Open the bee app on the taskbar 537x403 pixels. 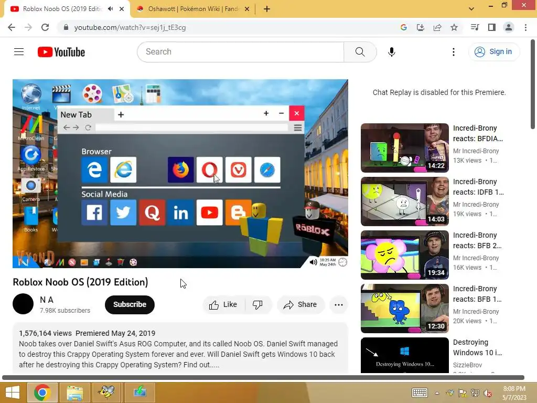pos(106,393)
